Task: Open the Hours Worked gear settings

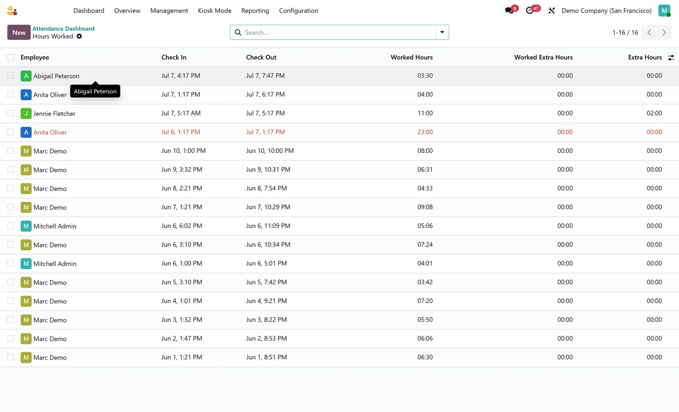Action: tap(79, 36)
